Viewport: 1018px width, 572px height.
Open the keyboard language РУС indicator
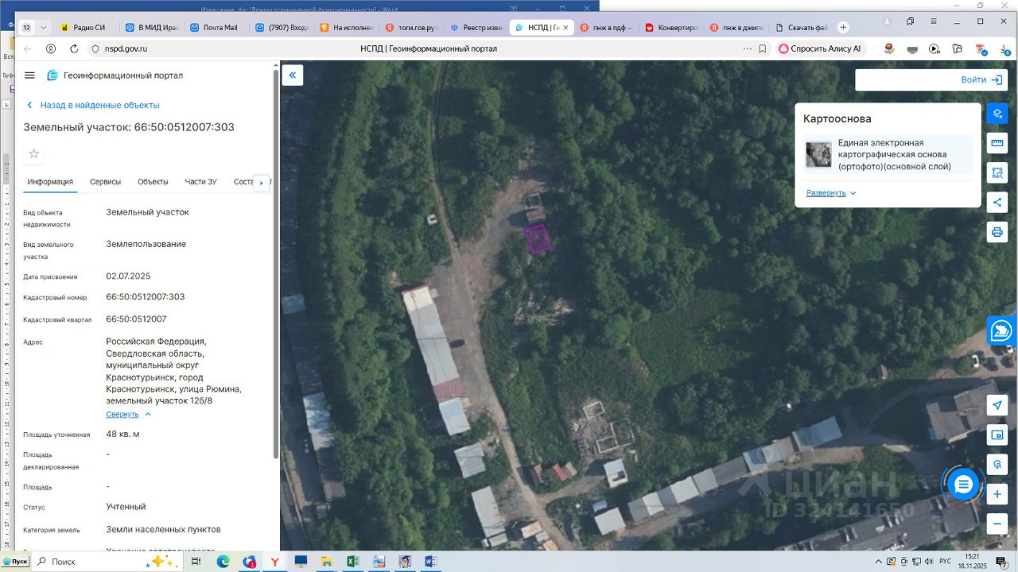coord(945,562)
